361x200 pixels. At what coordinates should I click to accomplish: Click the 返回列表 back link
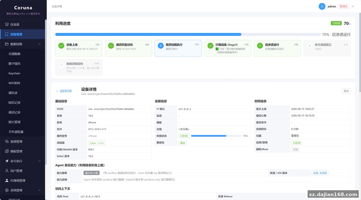[x=64, y=91]
